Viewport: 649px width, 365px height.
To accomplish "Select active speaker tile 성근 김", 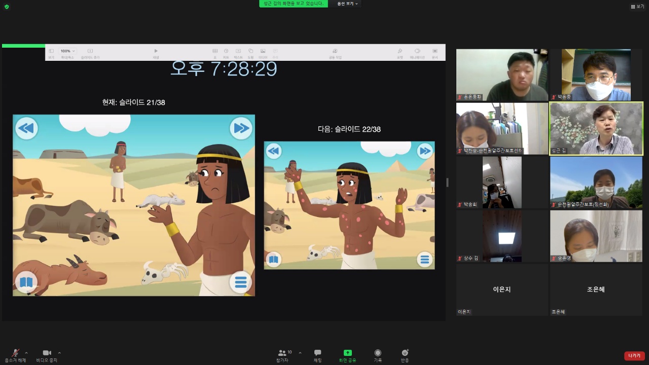I will (x=596, y=128).
